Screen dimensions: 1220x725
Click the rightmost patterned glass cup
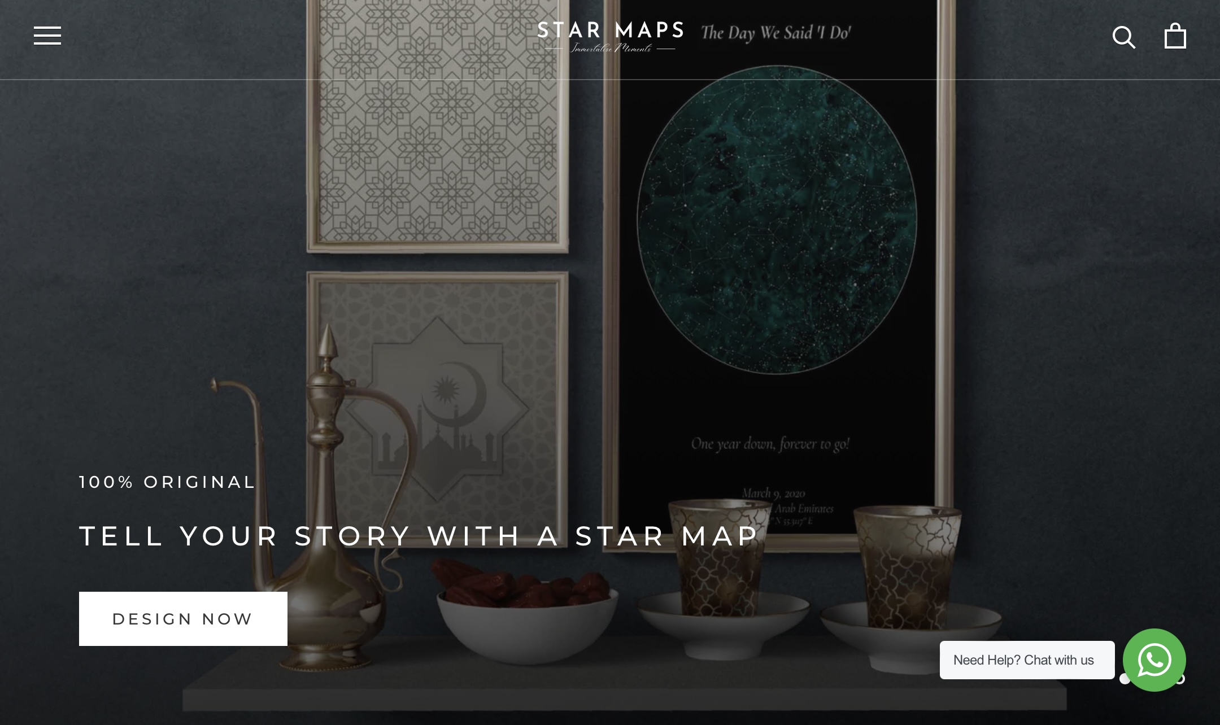908,567
